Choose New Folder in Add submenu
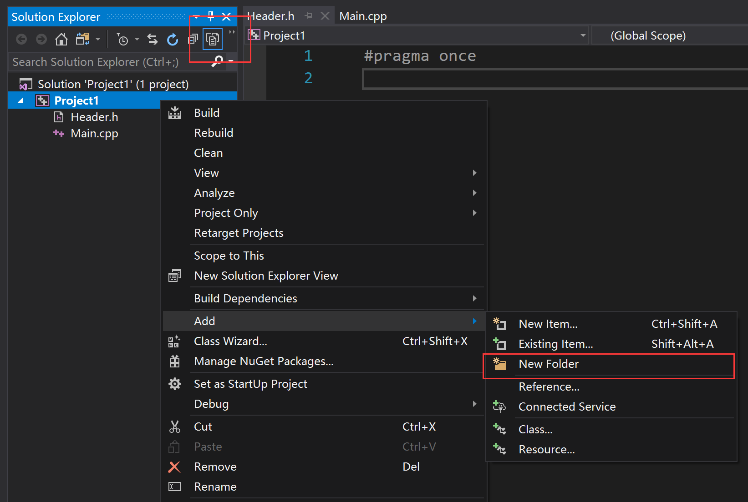748x502 pixels. 611,364
